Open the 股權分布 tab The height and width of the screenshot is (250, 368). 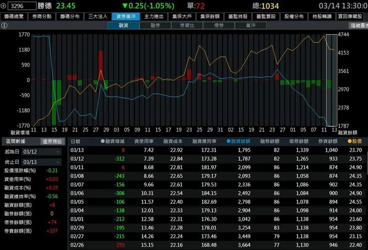pos(294,16)
